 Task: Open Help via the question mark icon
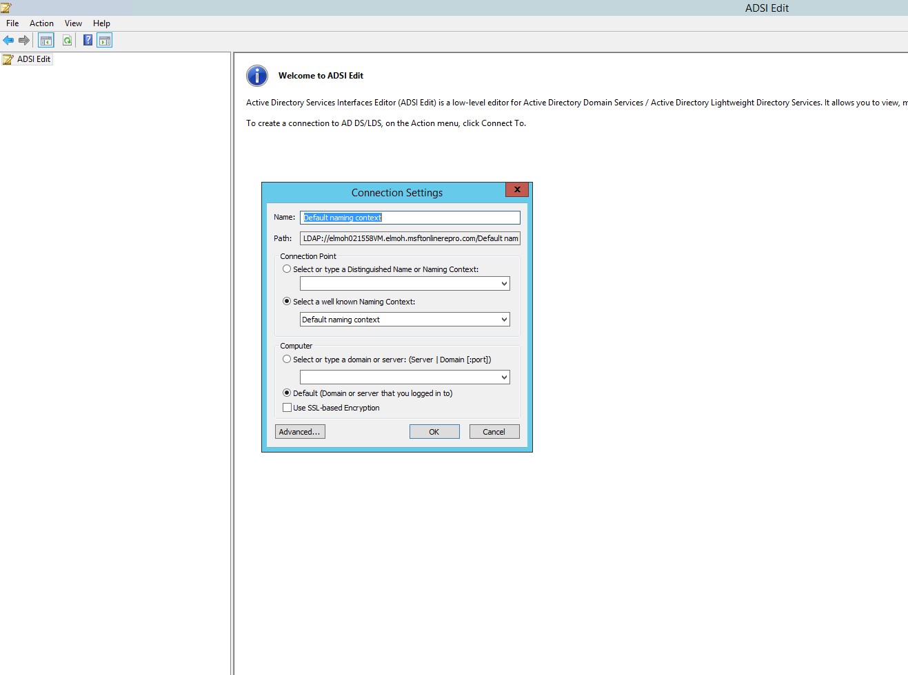(88, 40)
